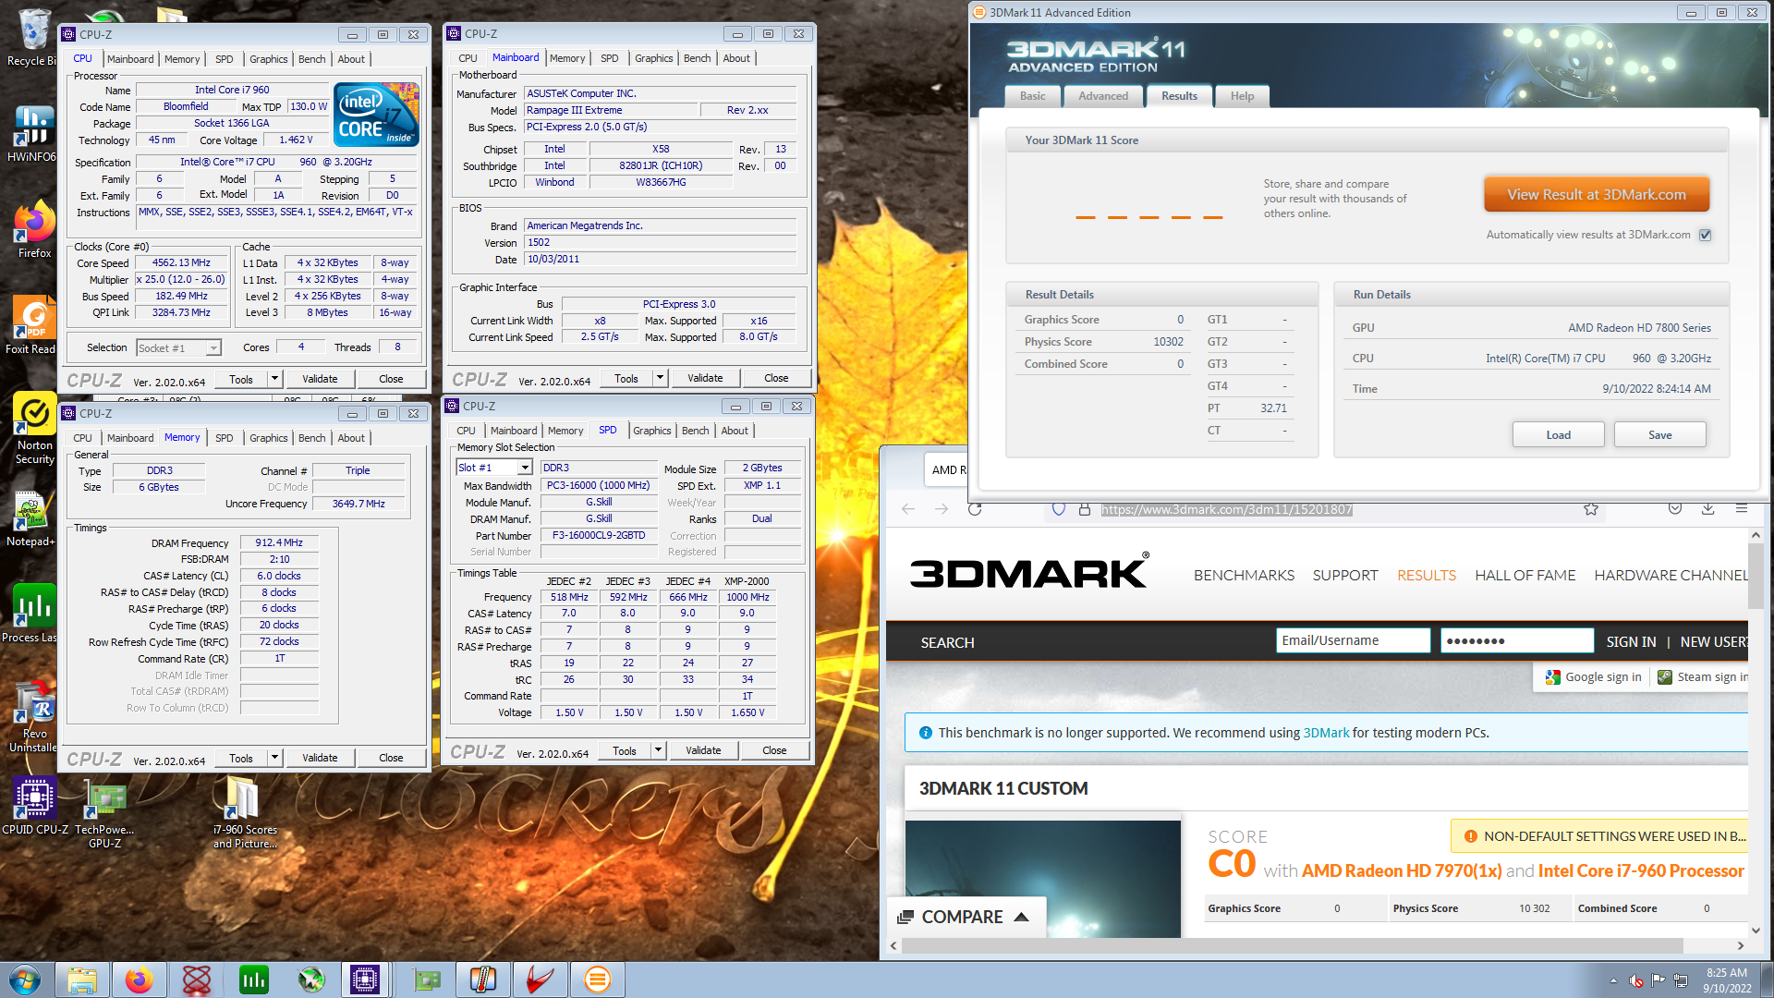Open the Process Lasso desktop icon
1774x998 pixels.
coord(33,615)
